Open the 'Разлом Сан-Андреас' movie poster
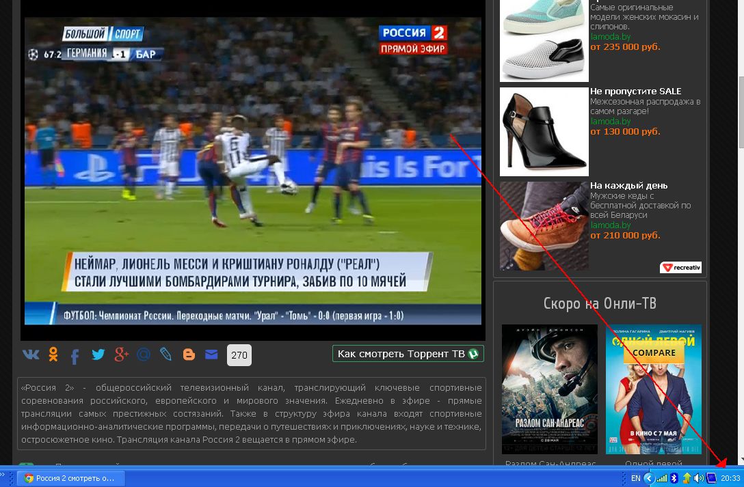 [550, 389]
